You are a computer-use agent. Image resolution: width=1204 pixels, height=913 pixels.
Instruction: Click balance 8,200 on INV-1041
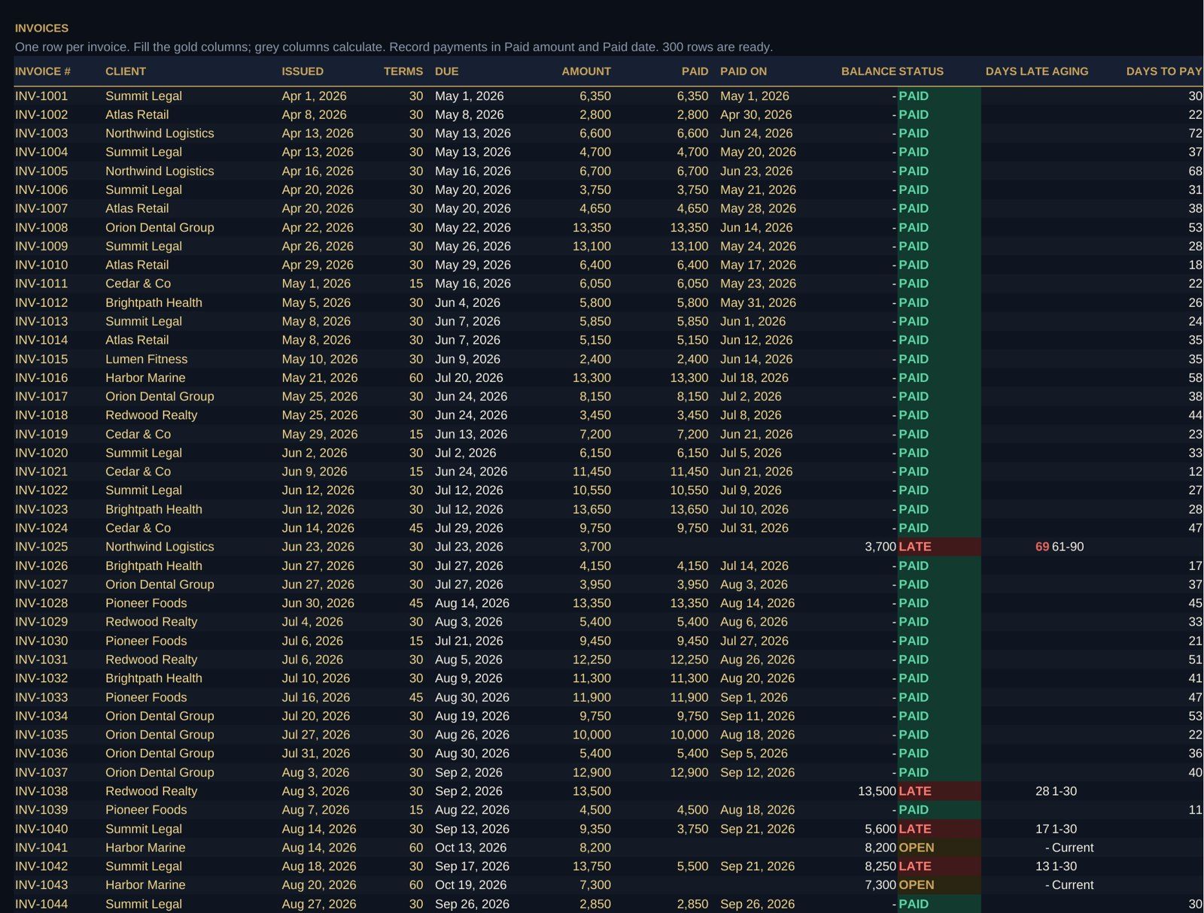point(880,848)
